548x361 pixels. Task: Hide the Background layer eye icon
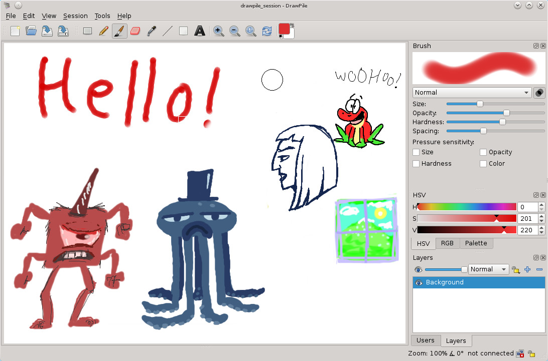419,282
